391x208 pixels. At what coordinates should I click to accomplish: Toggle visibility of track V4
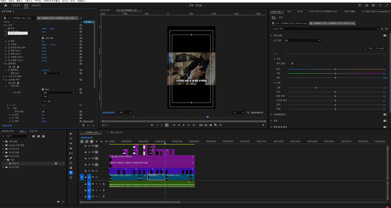[x=97, y=158]
